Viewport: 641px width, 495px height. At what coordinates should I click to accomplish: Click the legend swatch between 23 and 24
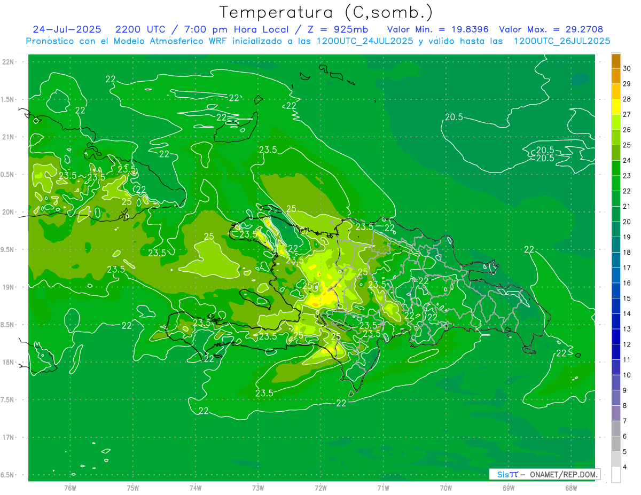point(616,168)
